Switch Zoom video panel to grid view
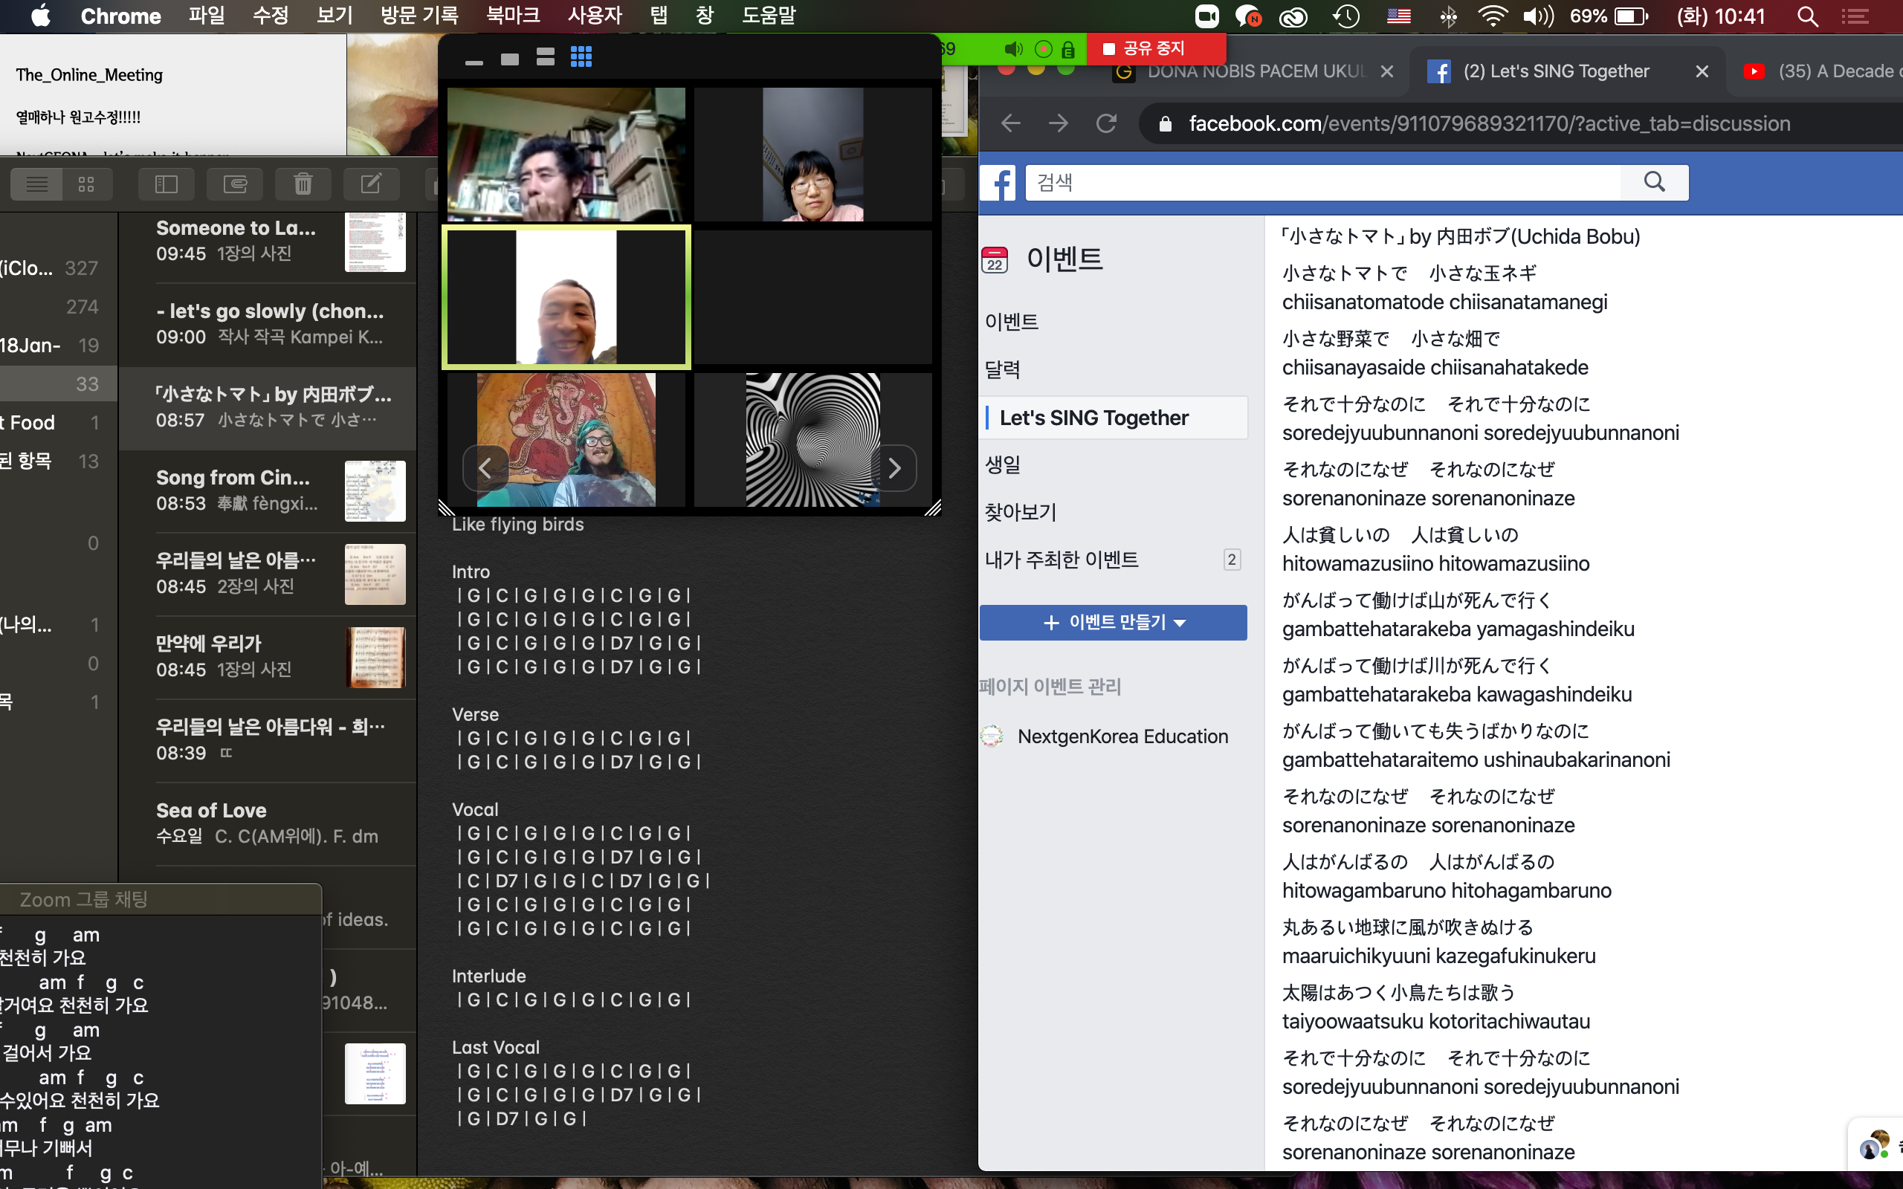The image size is (1903, 1189). 581,57
